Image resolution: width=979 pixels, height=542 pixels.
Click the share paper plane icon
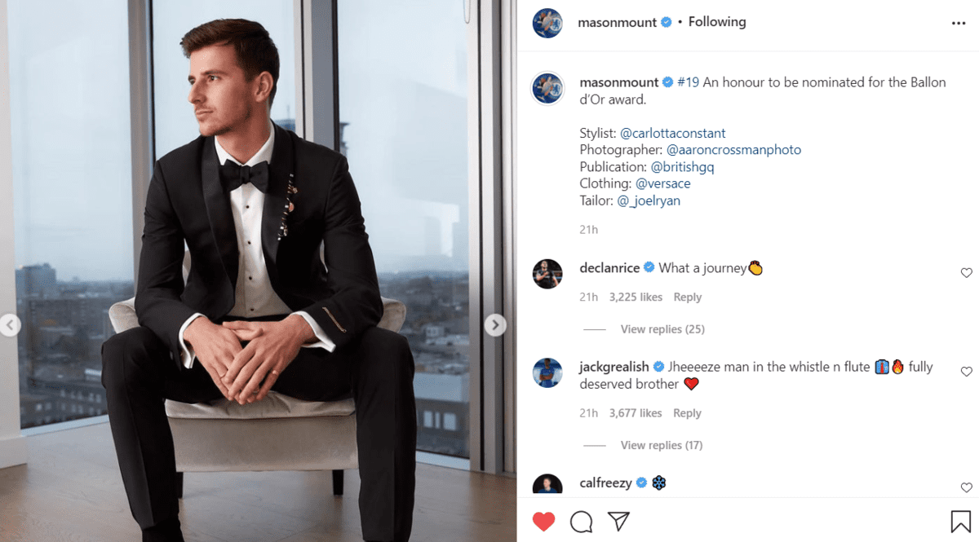(x=619, y=522)
